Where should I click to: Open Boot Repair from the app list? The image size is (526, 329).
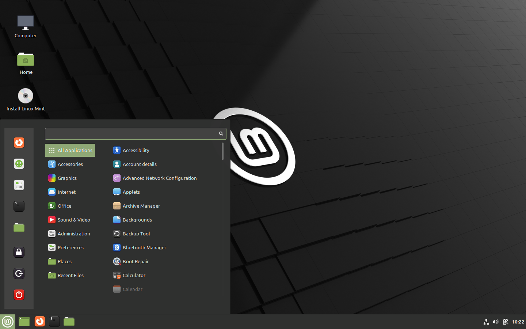point(136,261)
